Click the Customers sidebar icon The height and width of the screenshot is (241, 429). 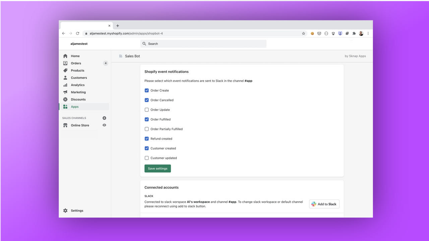tap(65, 77)
